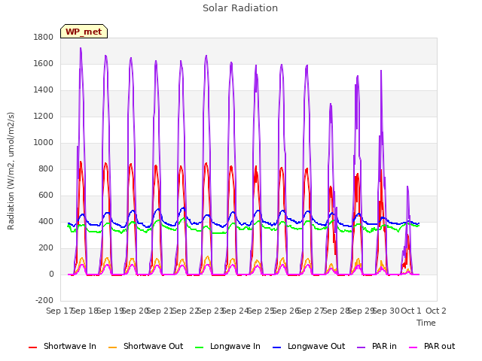Toggle the Shortwave In legend entry
The width and height of the screenshot is (482, 361).
click(x=63, y=346)
